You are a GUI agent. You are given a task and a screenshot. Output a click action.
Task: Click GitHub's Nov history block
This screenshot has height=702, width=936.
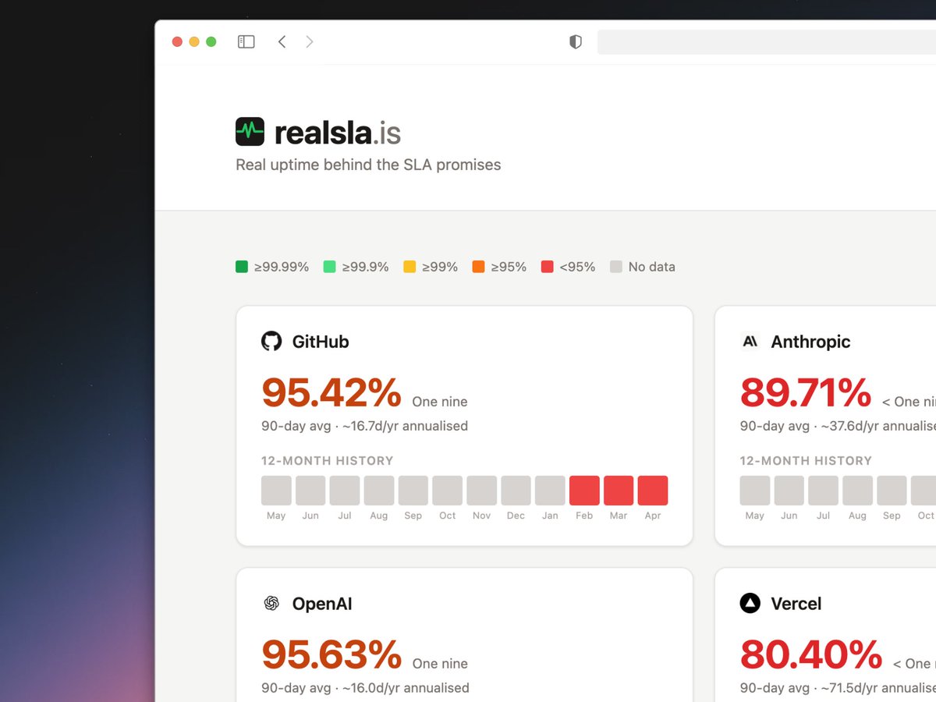coord(482,491)
